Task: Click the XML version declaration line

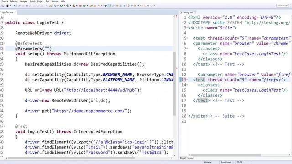Action: 235,17
